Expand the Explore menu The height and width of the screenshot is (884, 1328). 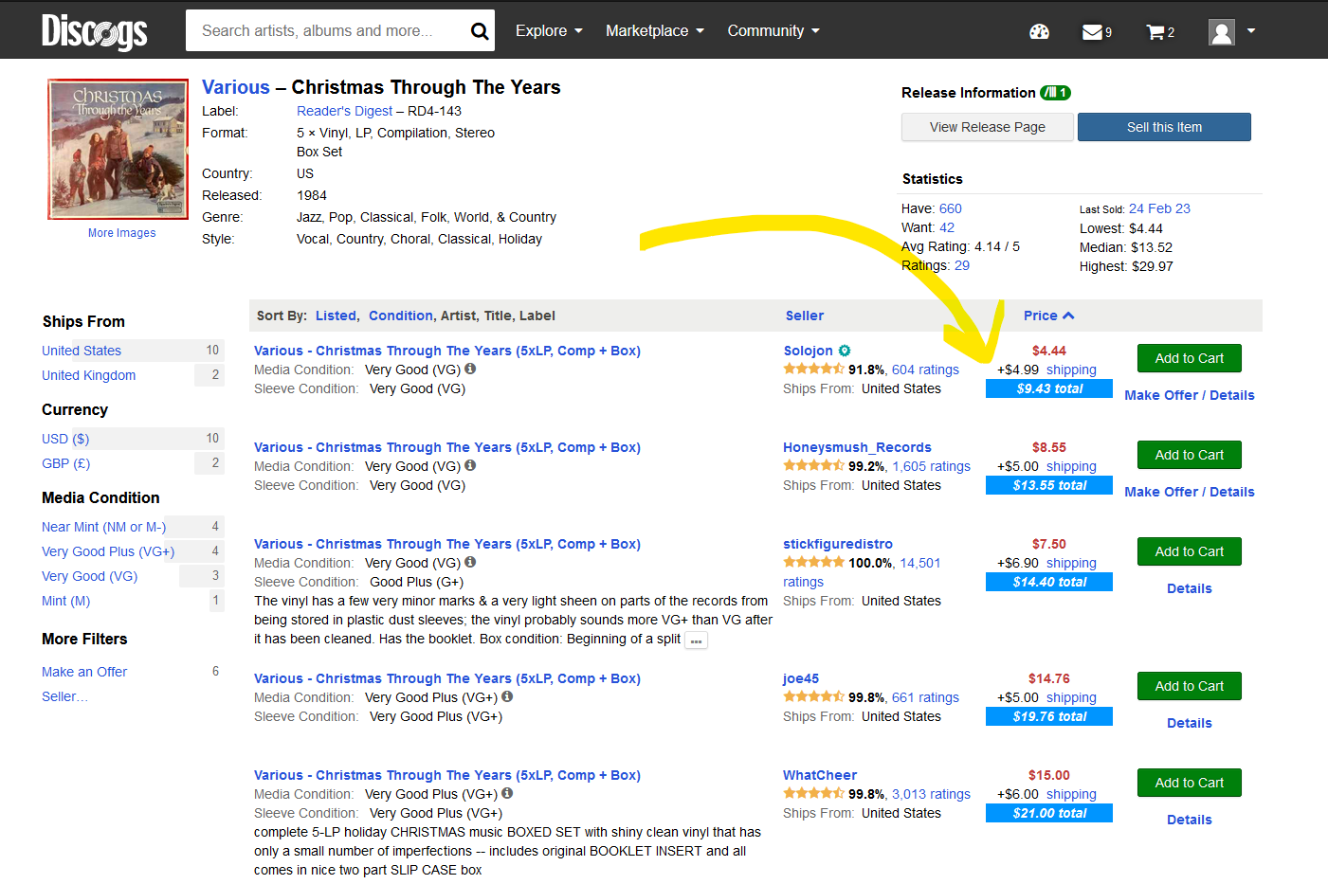coord(549,30)
